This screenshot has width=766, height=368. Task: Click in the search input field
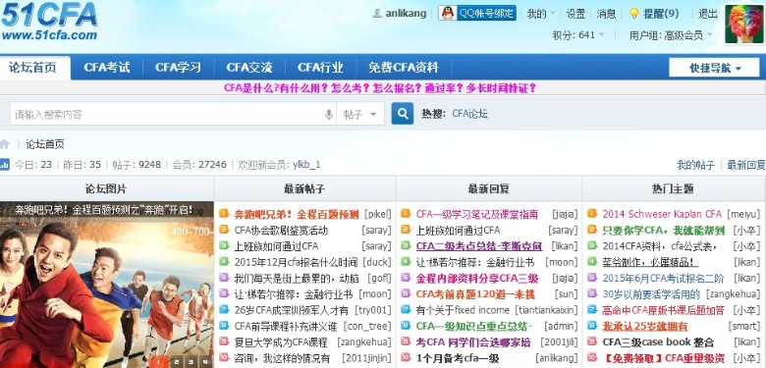[x=166, y=115]
